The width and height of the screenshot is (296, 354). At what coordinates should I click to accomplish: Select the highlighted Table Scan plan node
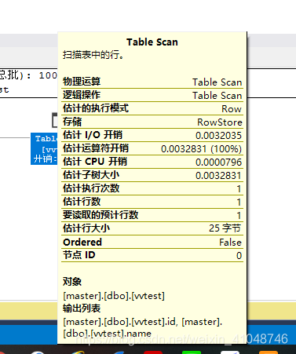[x=44, y=148]
